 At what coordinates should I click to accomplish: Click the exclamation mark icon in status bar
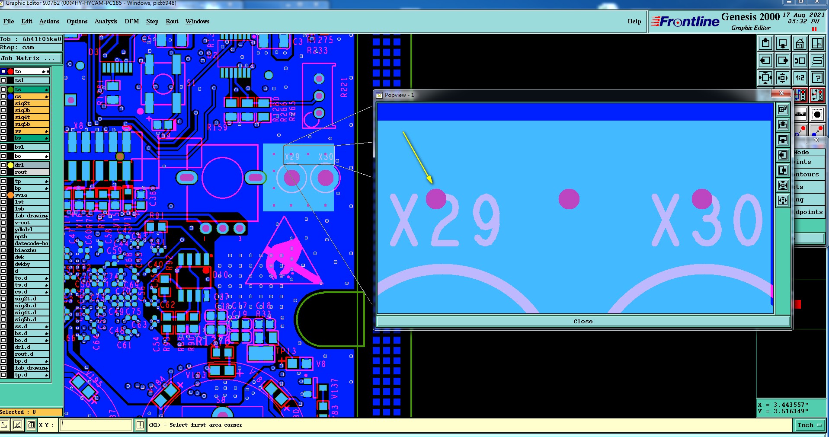(x=140, y=425)
